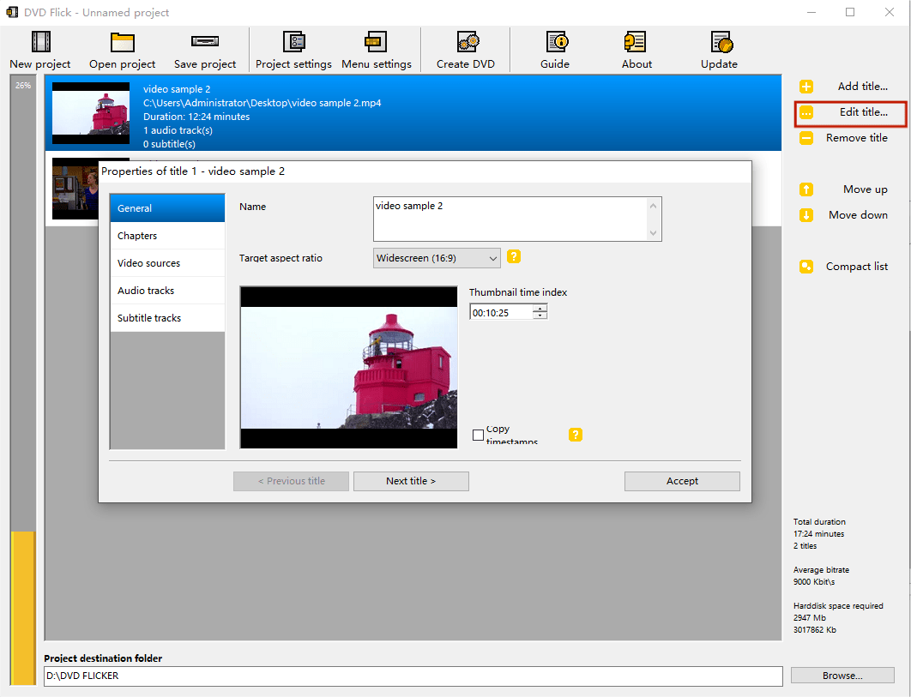Open project using the folder icon
Viewport: 911px width, 697px height.
click(x=123, y=42)
